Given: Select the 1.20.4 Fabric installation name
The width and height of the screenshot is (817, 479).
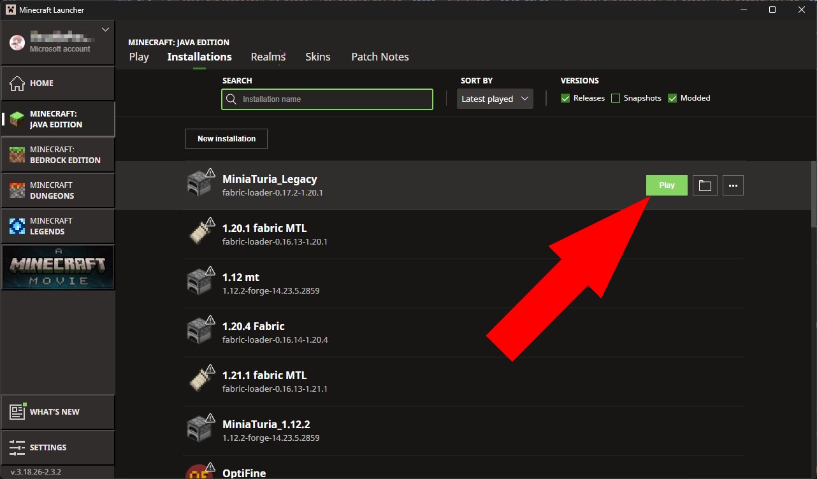Looking at the screenshot, I should coord(254,326).
